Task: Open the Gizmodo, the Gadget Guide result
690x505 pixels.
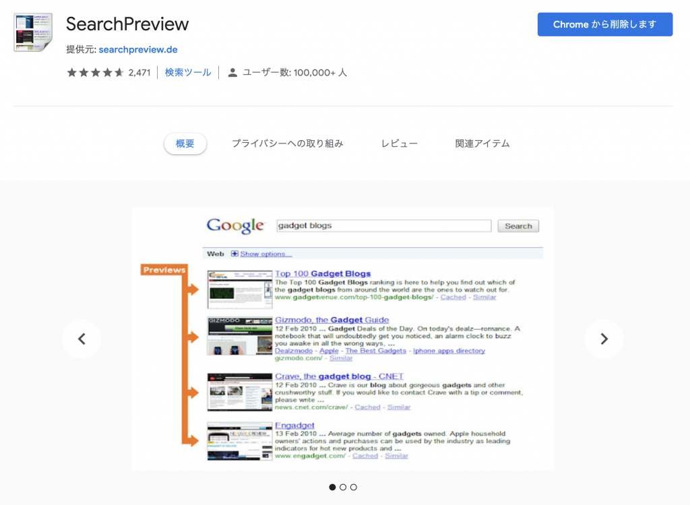Action: (332, 320)
